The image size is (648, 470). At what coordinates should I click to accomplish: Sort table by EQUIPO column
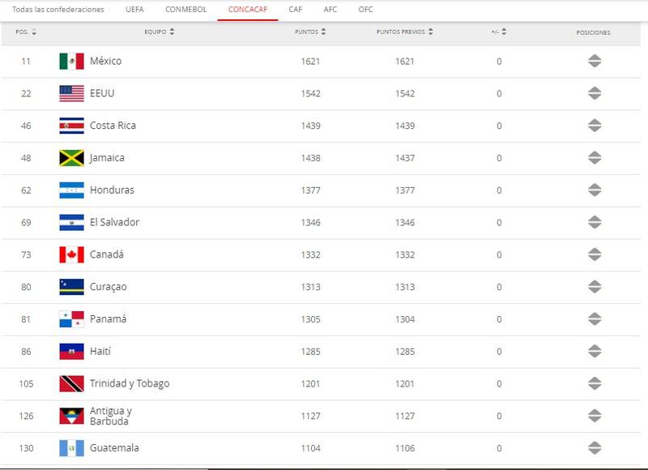160,32
